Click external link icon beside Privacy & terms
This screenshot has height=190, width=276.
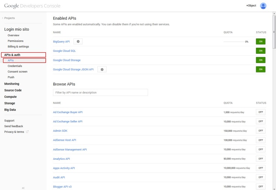click(27, 132)
